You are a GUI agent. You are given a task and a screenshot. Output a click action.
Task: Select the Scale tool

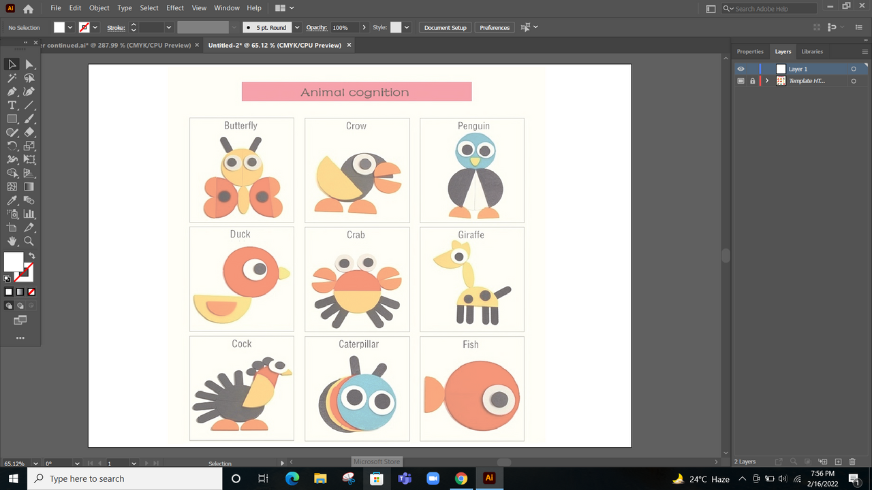coord(29,146)
